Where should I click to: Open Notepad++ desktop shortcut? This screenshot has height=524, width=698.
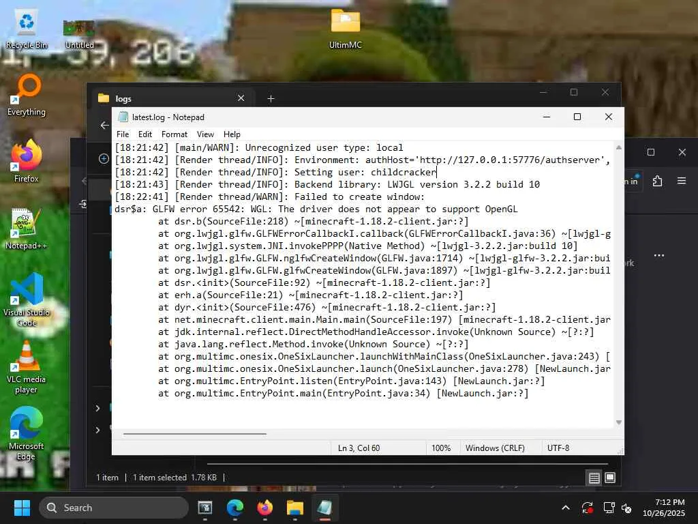pos(27,229)
